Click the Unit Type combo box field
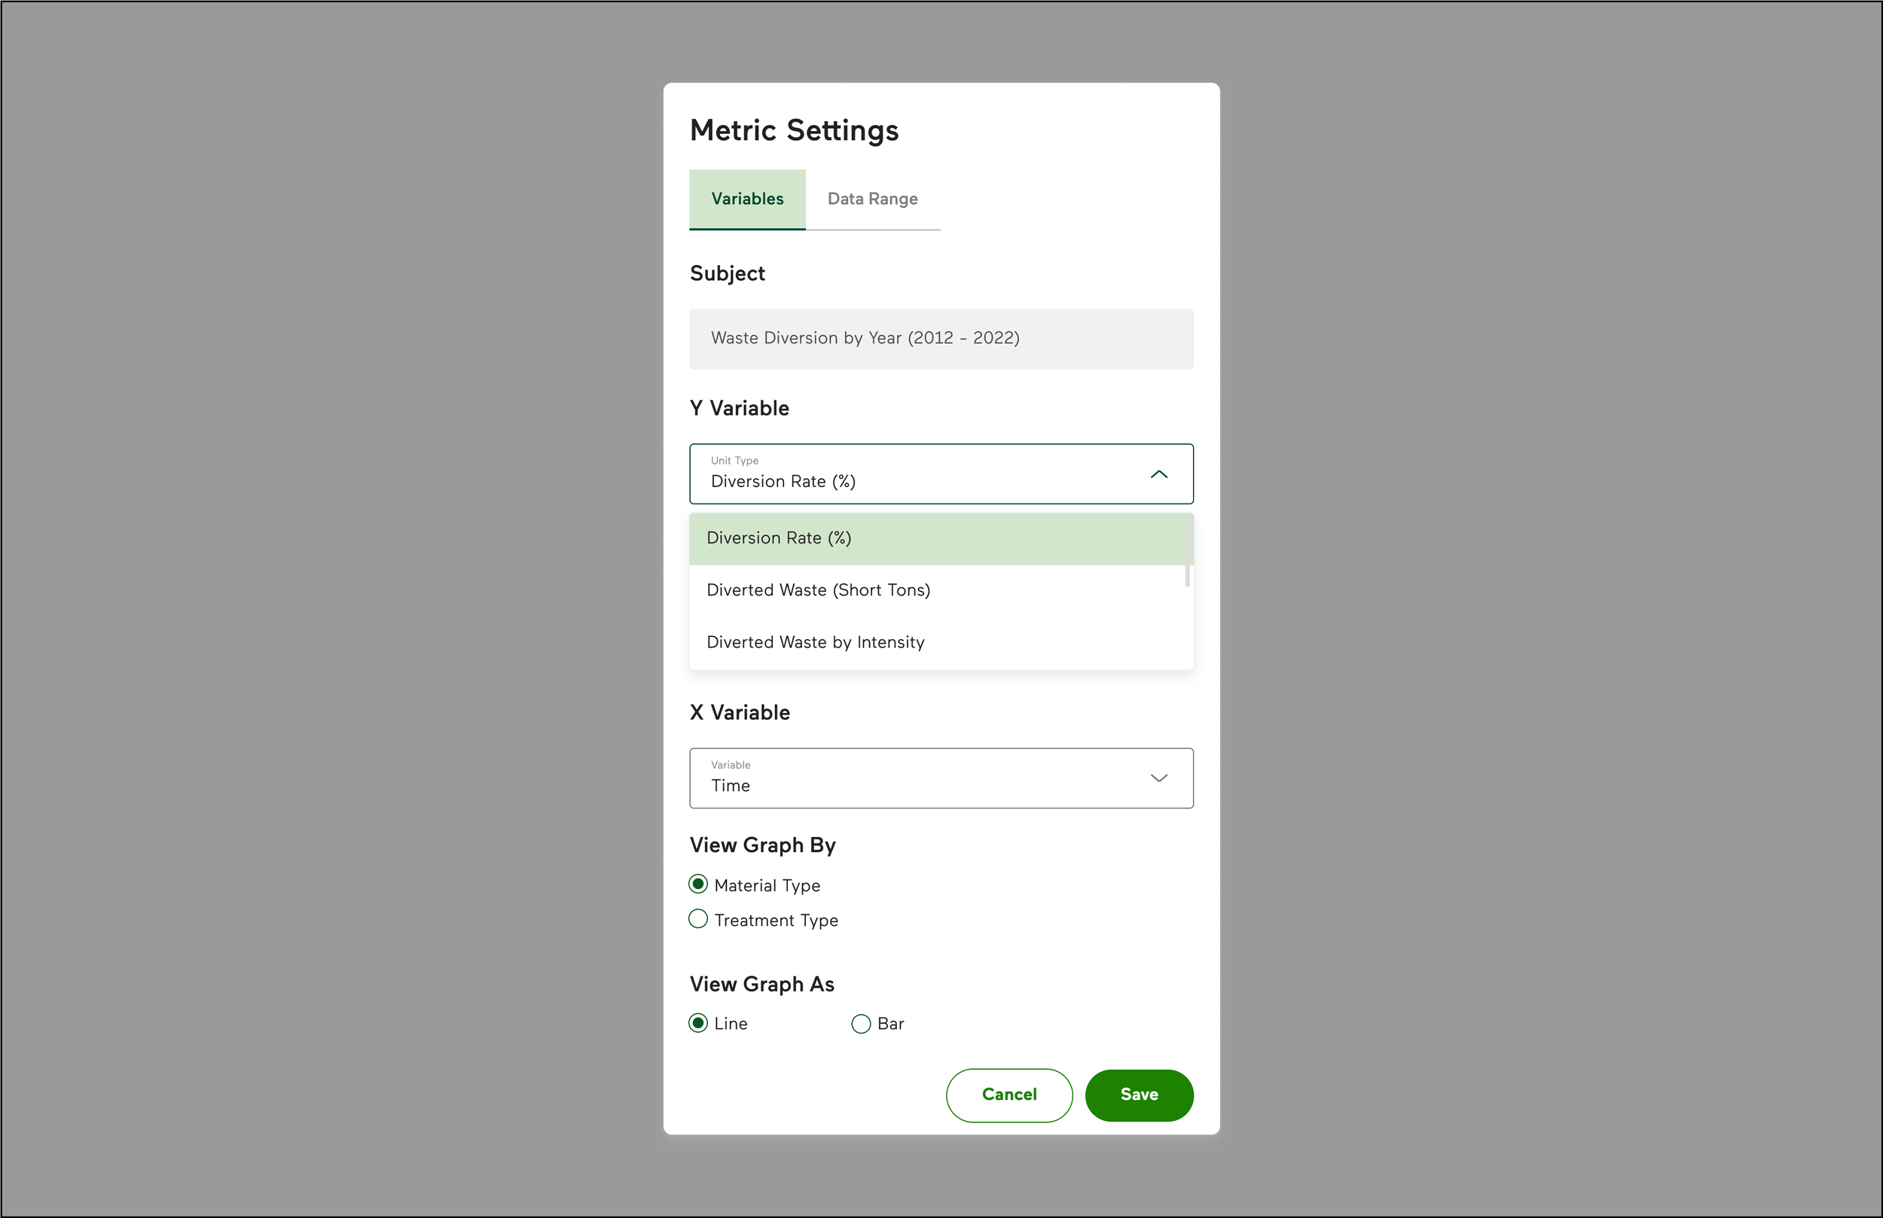 [x=910, y=474]
